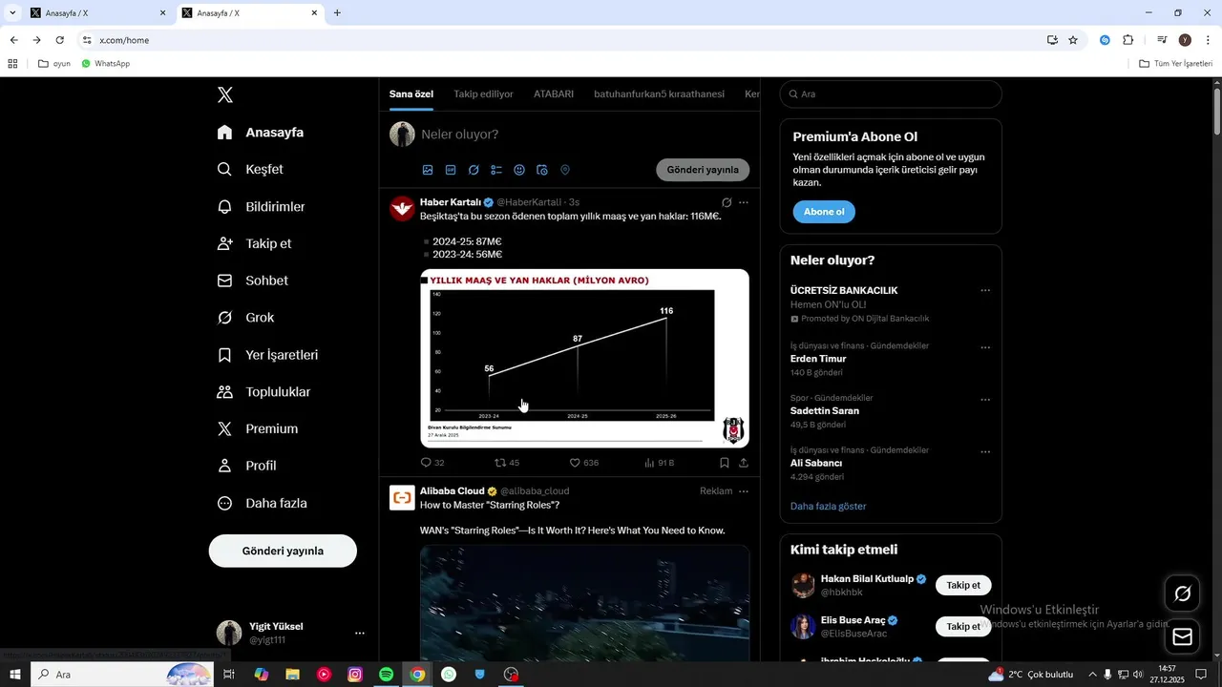Click the composer Gönderi yayınla button
Screen dimensions: 1222x687
tap(703, 170)
